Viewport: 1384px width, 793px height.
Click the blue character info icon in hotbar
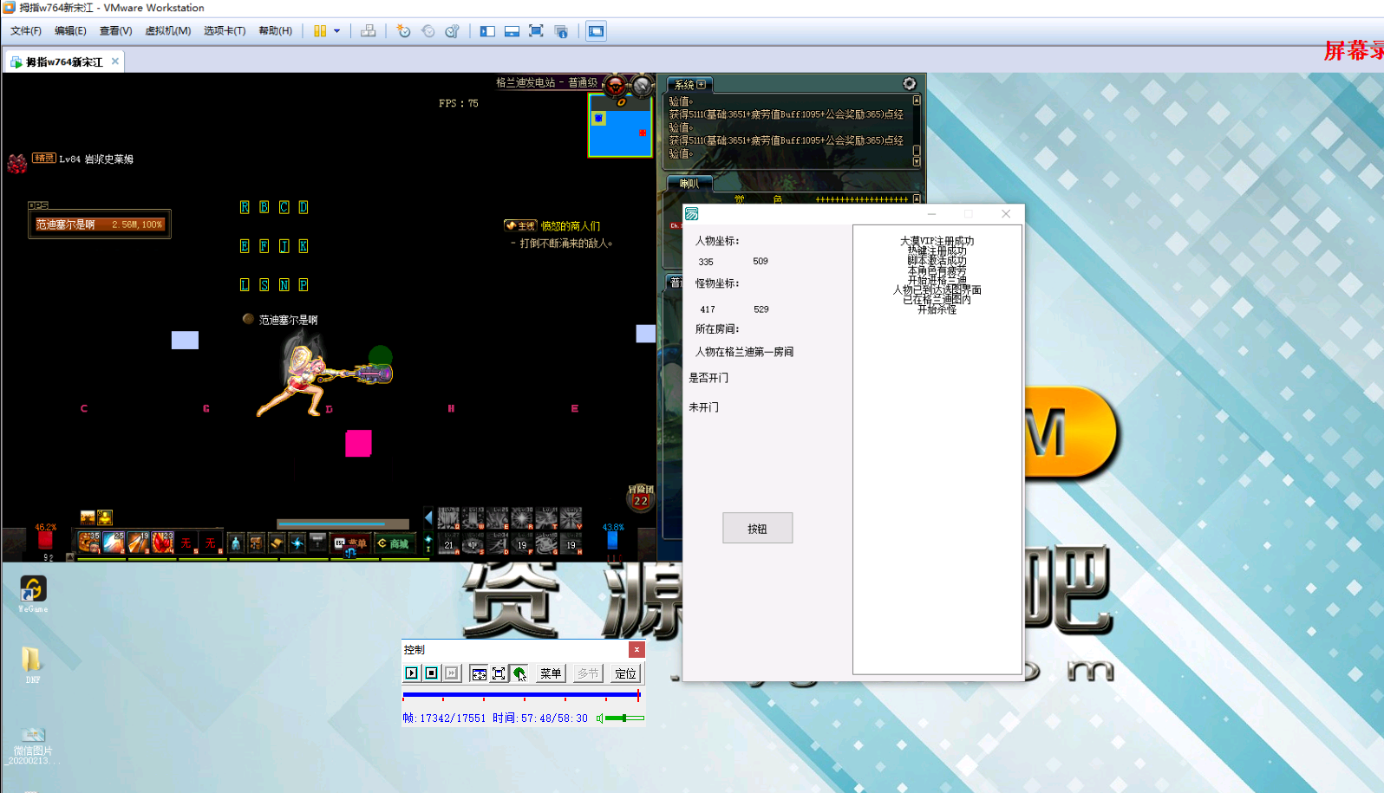[x=235, y=543]
